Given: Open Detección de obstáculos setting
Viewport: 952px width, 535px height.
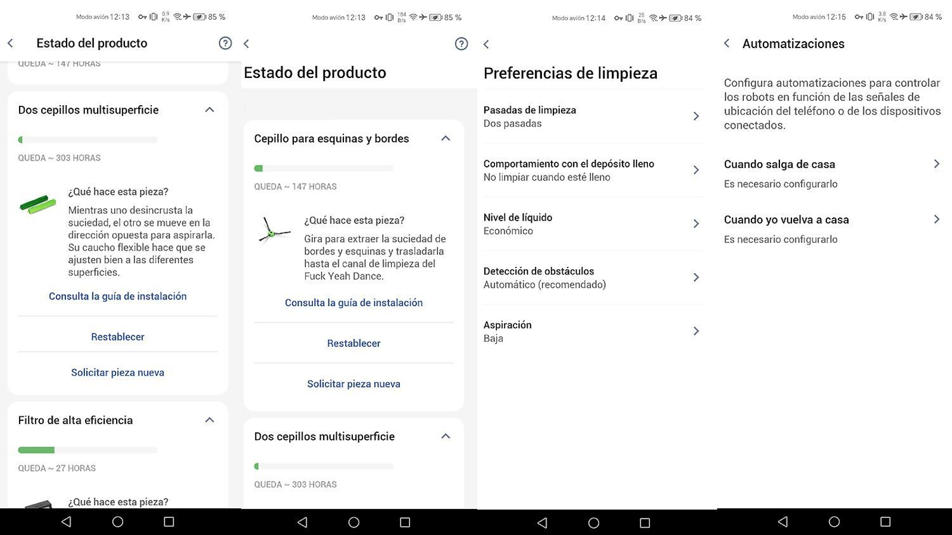Looking at the screenshot, I should pos(593,277).
